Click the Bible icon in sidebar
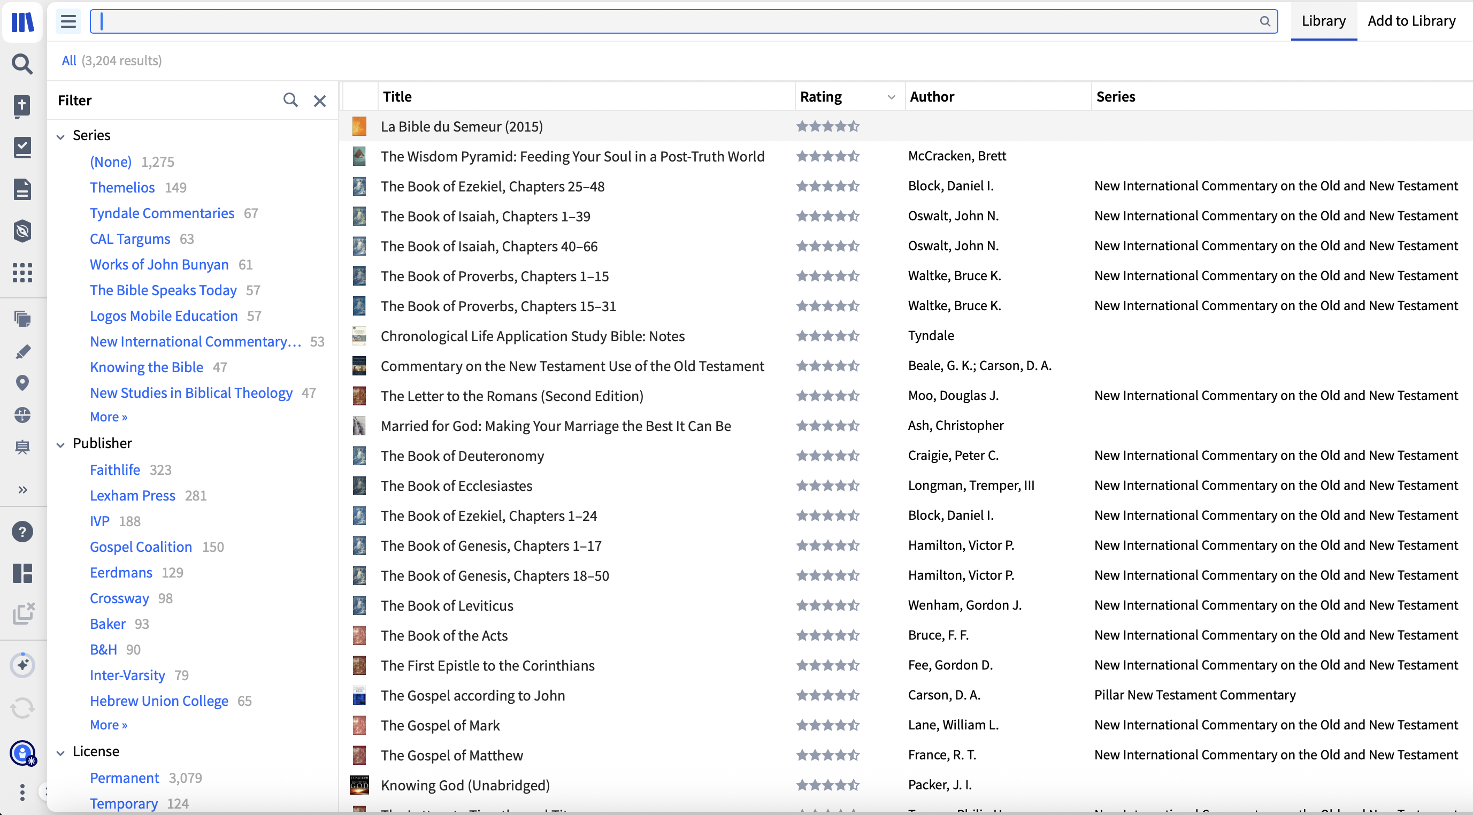The width and height of the screenshot is (1473, 815). tap(22, 106)
